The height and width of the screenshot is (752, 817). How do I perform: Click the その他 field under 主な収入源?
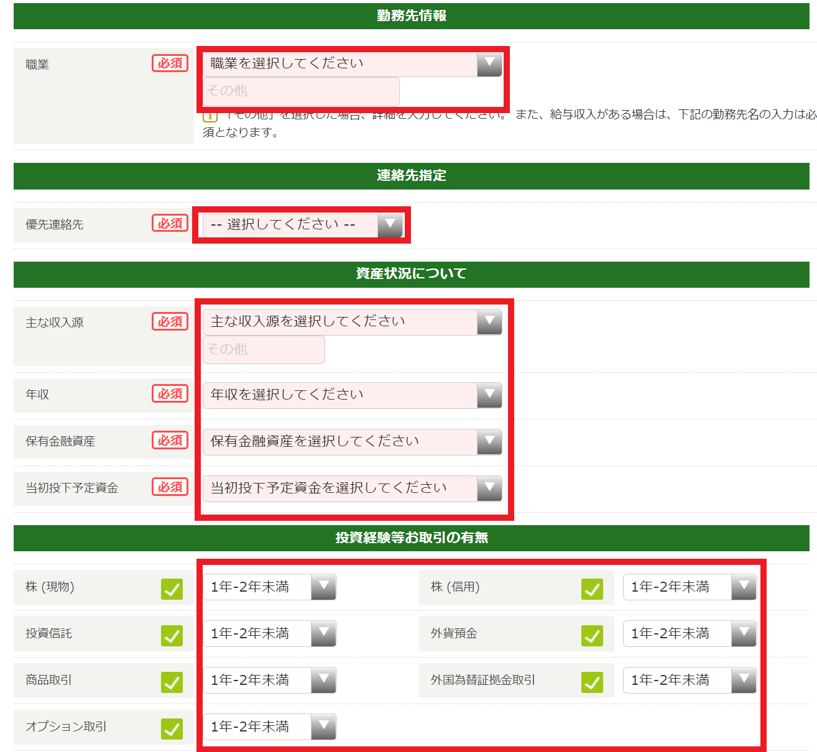[264, 350]
